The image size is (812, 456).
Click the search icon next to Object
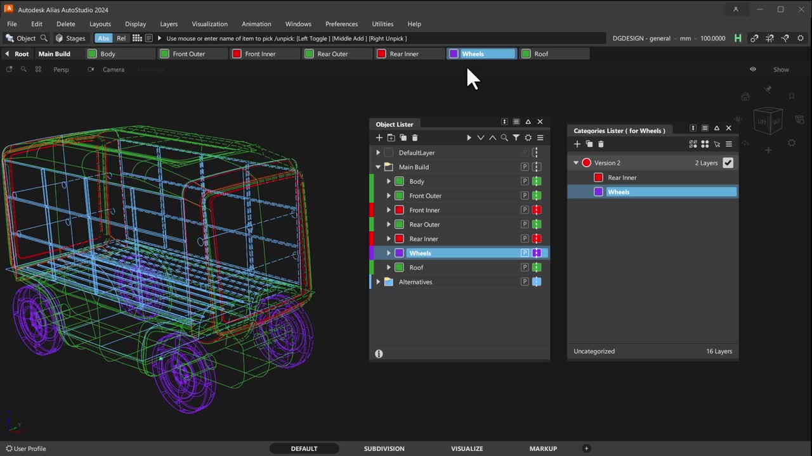(x=44, y=38)
